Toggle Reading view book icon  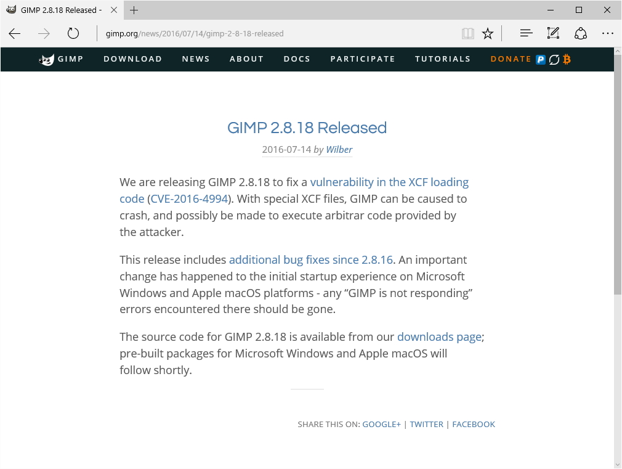(x=468, y=34)
